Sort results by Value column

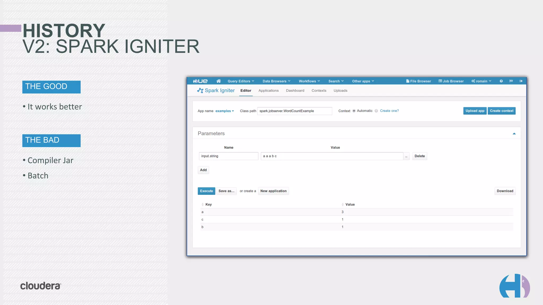click(349, 204)
